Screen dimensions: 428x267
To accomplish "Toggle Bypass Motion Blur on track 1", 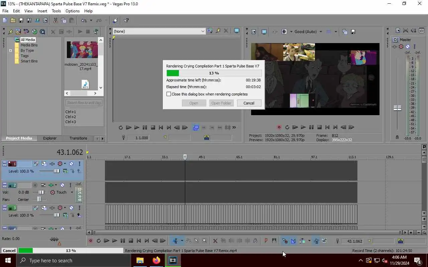I will pyautogui.click(x=36, y=164).
